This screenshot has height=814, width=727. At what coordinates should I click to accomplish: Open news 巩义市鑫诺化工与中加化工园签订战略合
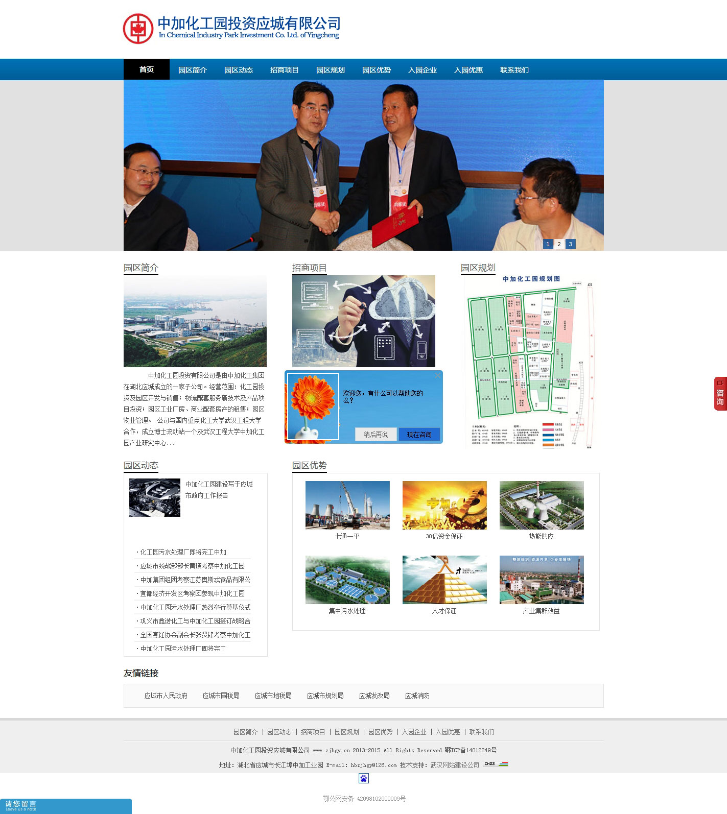point(196,621)
